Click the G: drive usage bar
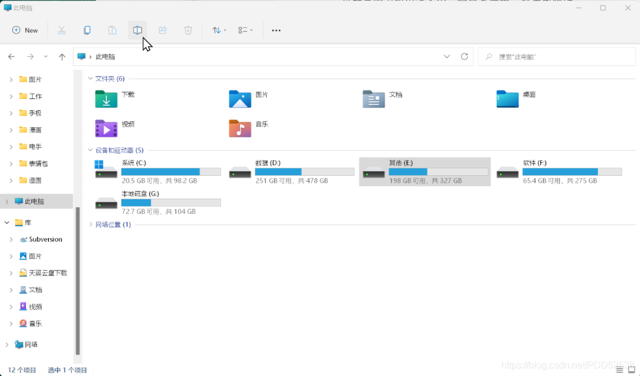Screen dimensions: 640x376 (x=171, y=203)
